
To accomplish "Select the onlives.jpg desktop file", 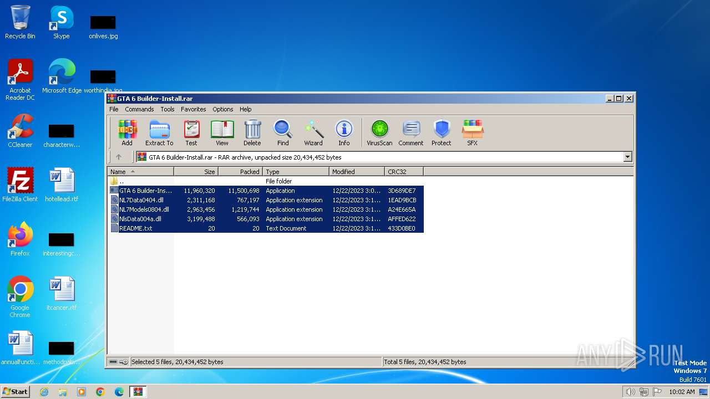I will pos(103,27).
